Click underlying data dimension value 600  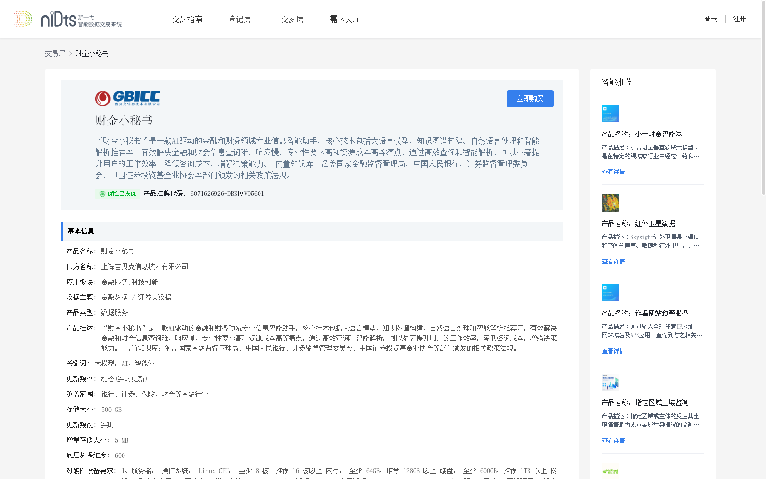point(120,456)
